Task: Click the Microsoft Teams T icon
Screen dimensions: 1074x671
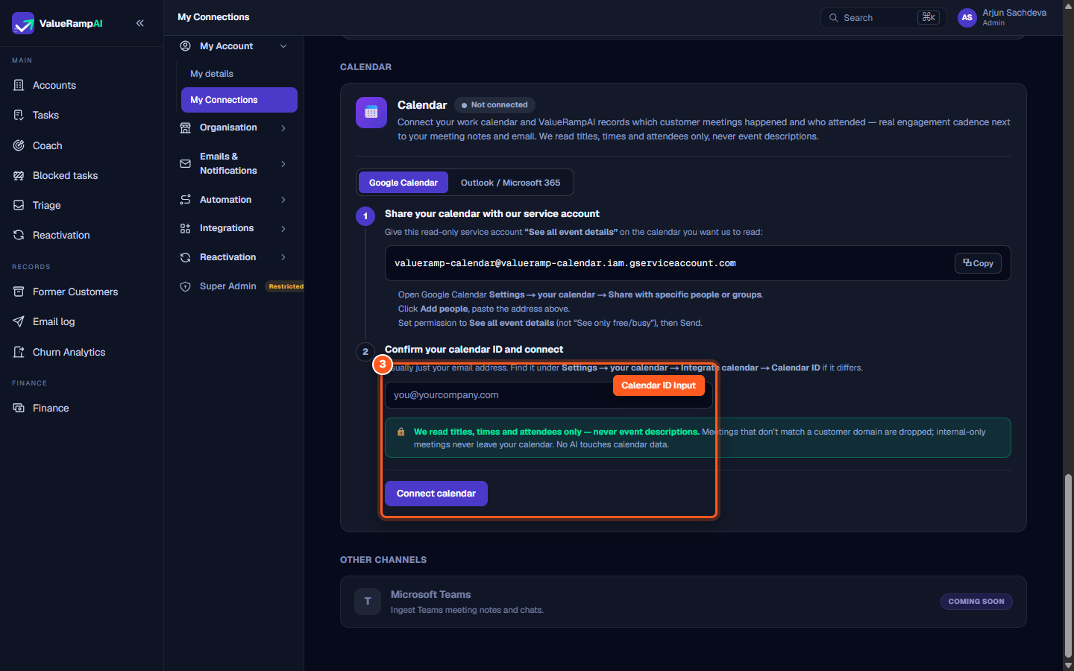Action: 368,602
